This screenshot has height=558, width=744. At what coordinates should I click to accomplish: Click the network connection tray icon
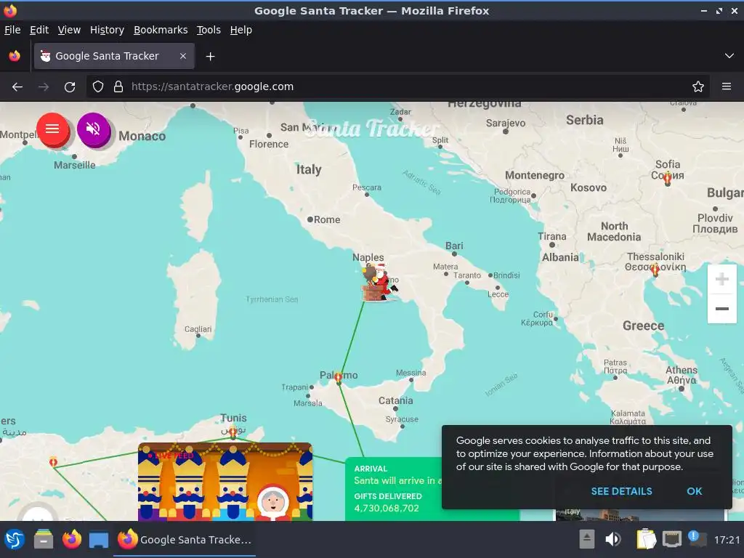point(671,540)
